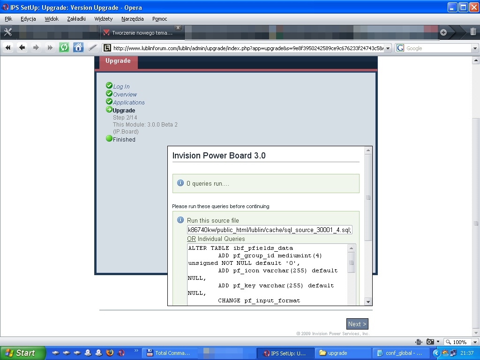Click the green check next to Overview
480x360 pixels.
(x=109, y=93)
